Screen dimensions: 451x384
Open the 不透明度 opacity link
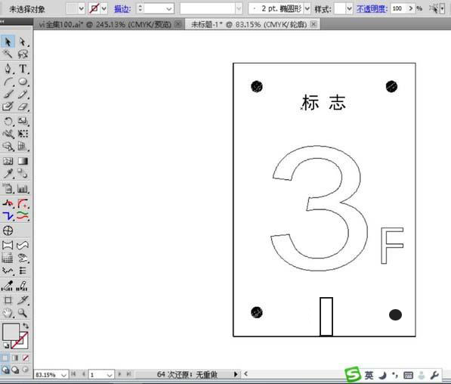click(372, 9)
